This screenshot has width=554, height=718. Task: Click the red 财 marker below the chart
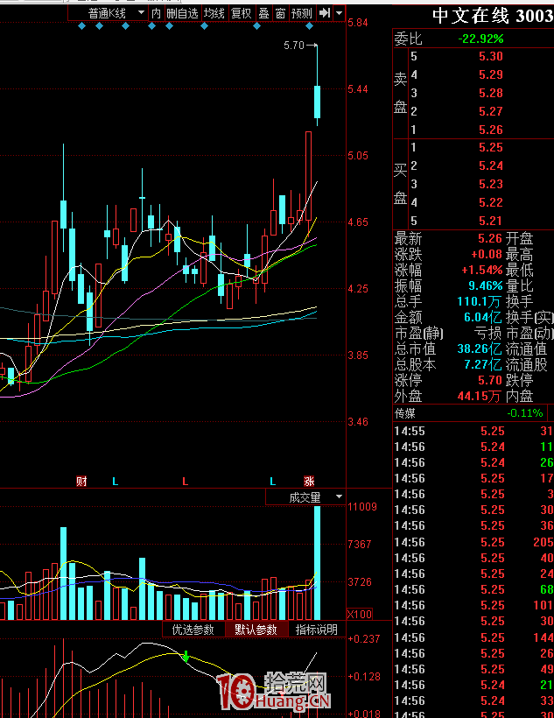click(81, 482)
